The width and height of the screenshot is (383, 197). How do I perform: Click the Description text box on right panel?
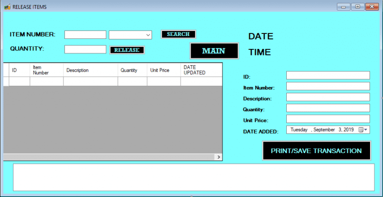(x=328, y=97)
